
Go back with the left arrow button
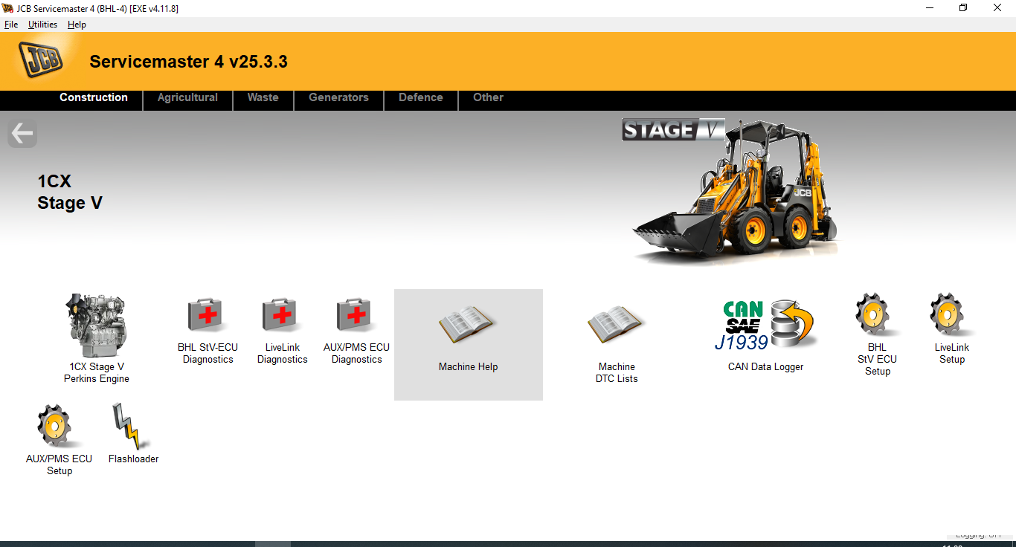(x=22, y=134)
